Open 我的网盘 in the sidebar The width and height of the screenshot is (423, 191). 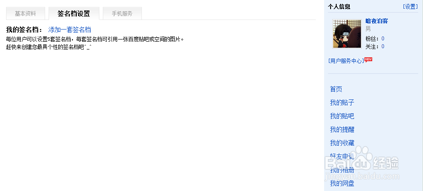342,184
